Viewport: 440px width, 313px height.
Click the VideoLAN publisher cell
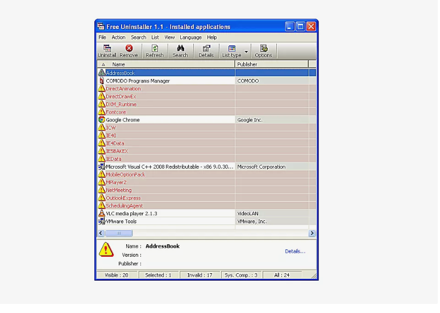click(x=272, y=214)
